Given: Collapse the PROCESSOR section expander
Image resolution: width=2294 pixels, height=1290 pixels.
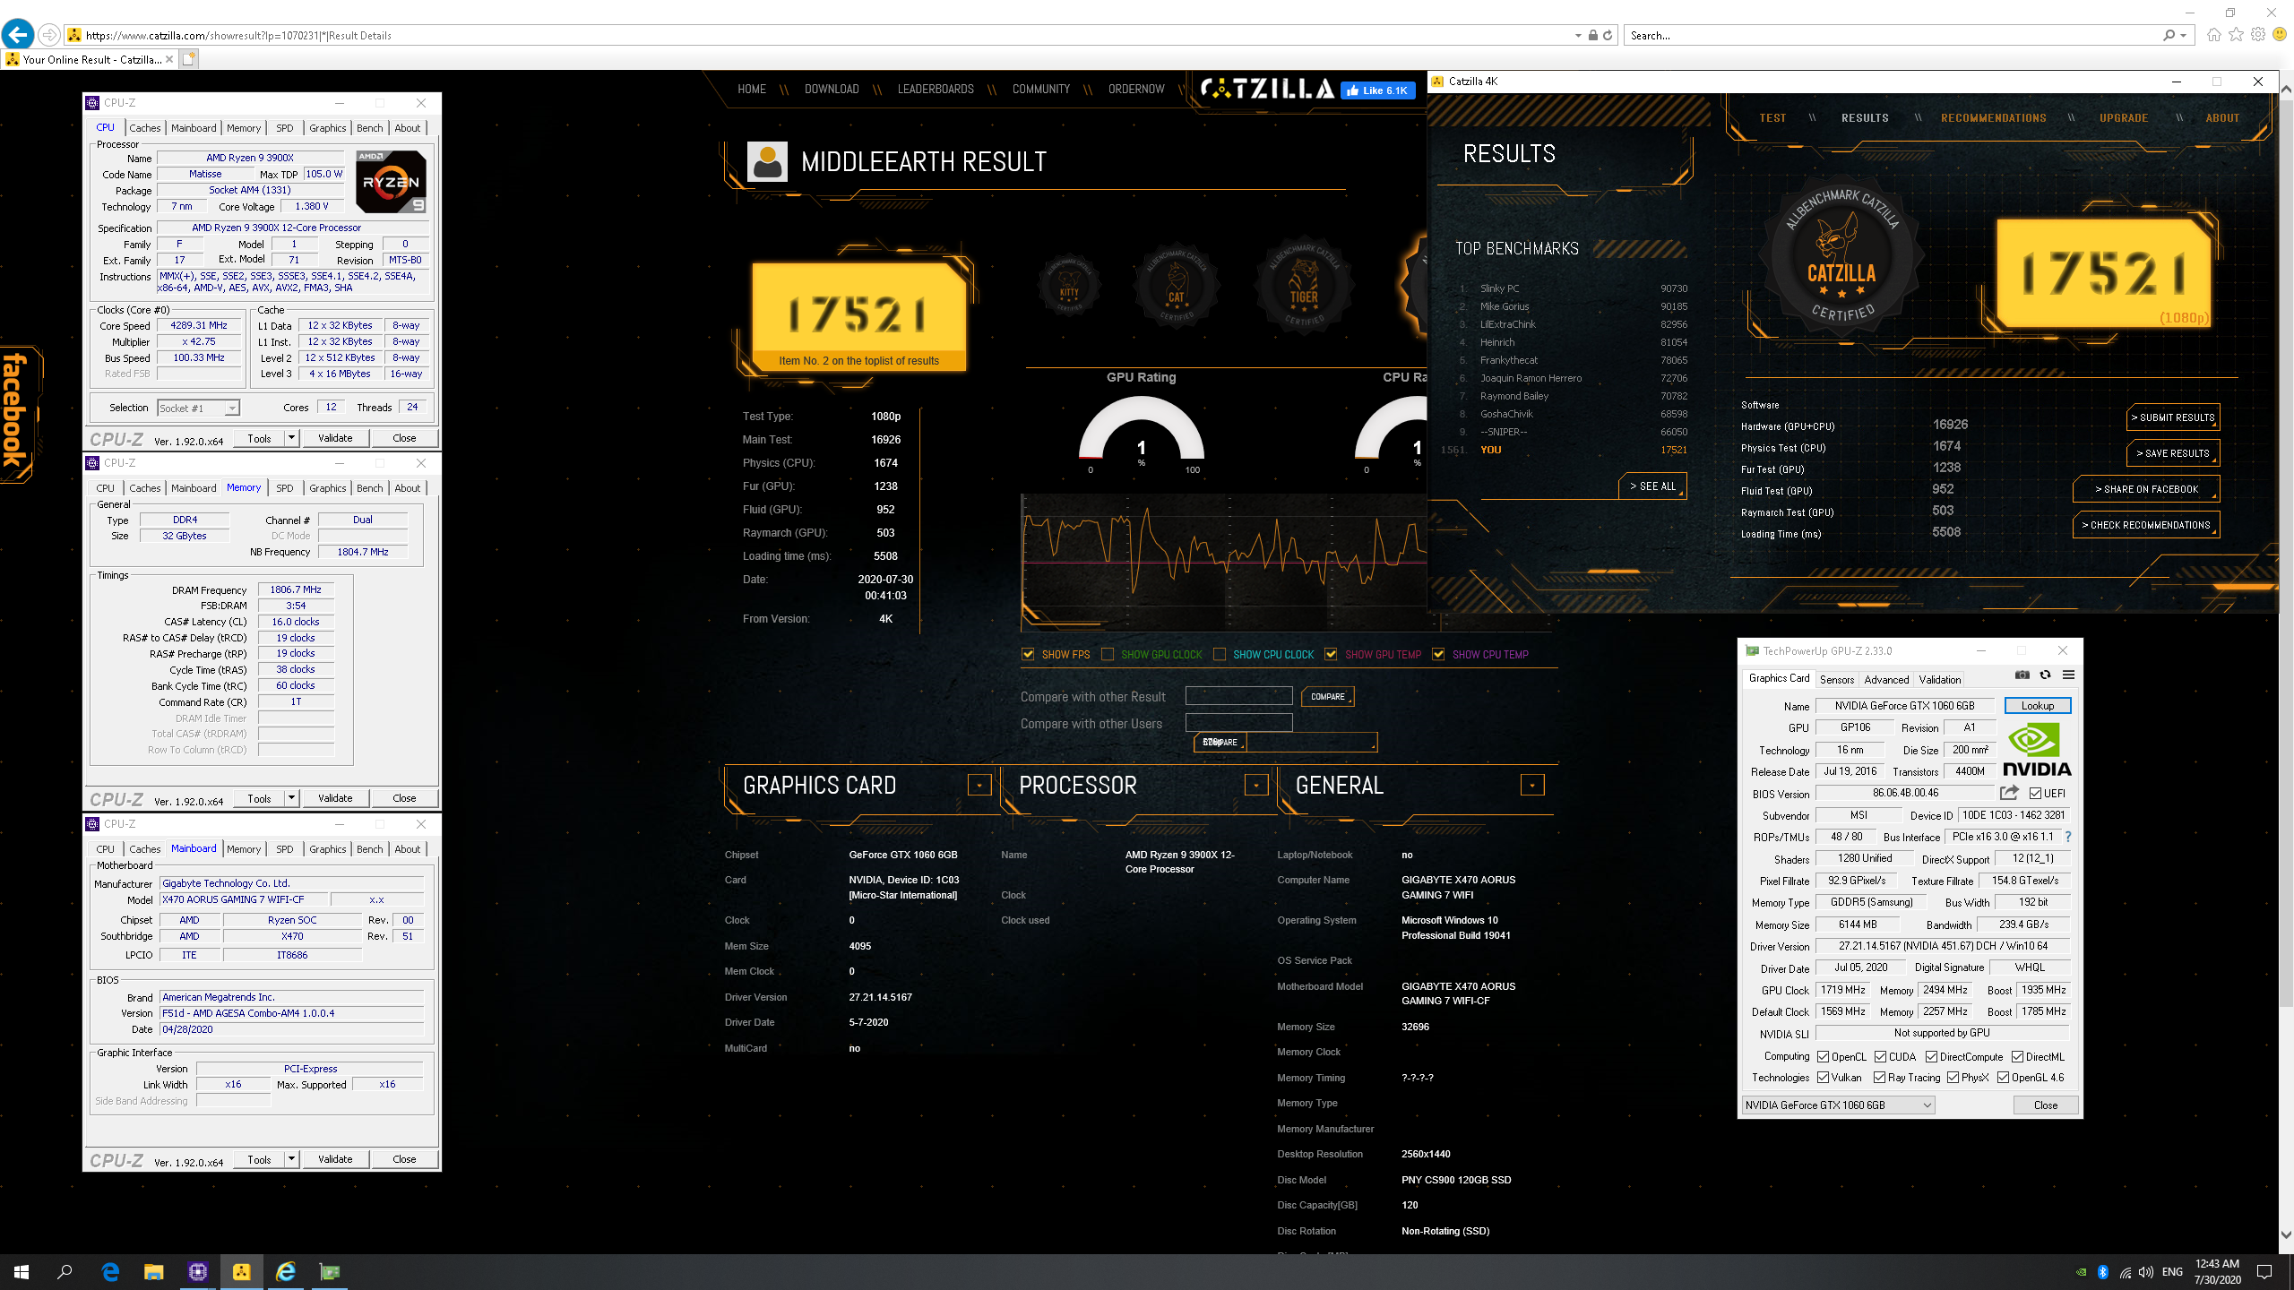Looking at the screenshot, I should pos(1256,786).
